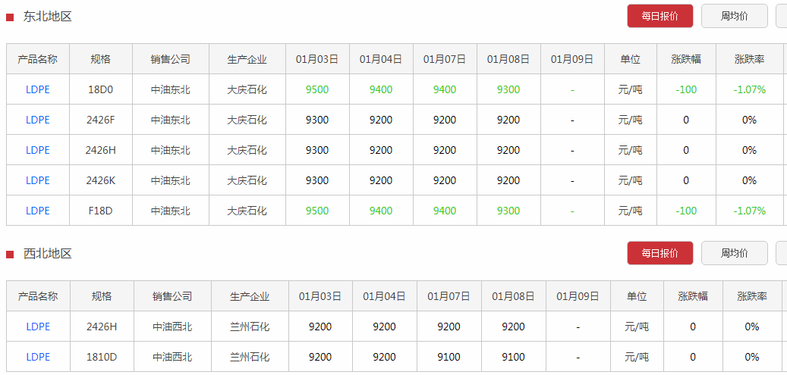Open LDPE link in 2426K row
This screenshot has height=375, width=787.
pyautogui.click(x=38, y=180)
